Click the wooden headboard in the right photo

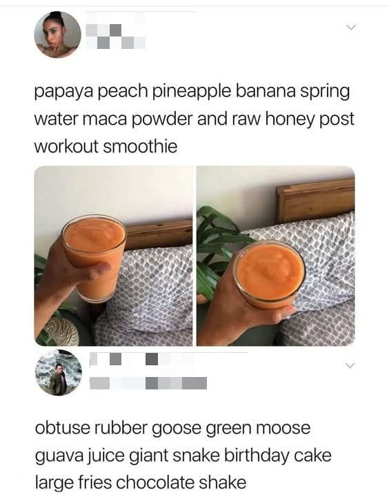tap(315, 200)
